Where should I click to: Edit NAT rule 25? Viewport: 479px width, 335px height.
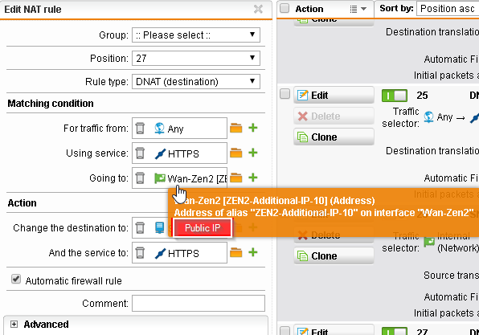coord(334,96)
